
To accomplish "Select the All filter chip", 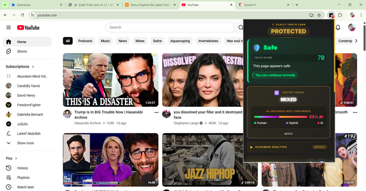I will 68,41.
